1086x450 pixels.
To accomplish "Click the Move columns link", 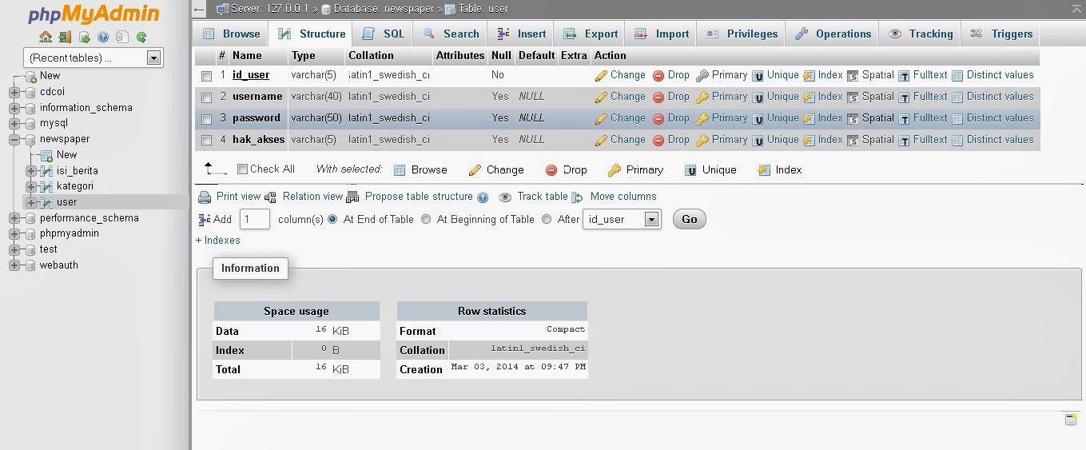I will click(614, 197).
